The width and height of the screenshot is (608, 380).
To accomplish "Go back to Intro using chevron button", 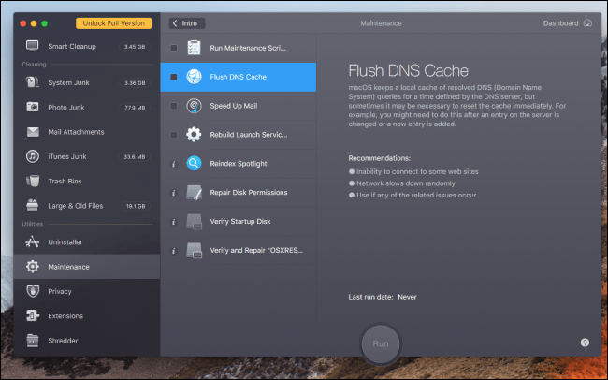I will 187,23.
